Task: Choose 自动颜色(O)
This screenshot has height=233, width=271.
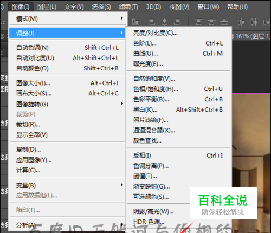Action: pyautogui.click(x=67, y=68)
